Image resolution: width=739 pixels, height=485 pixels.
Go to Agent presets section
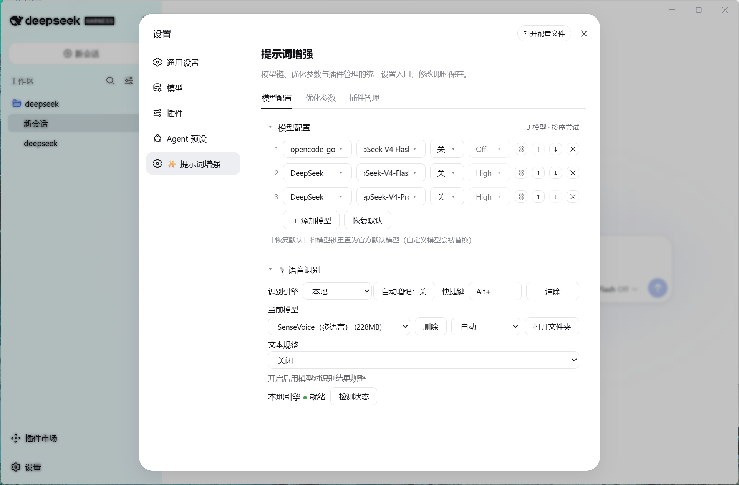pos(193,139)
